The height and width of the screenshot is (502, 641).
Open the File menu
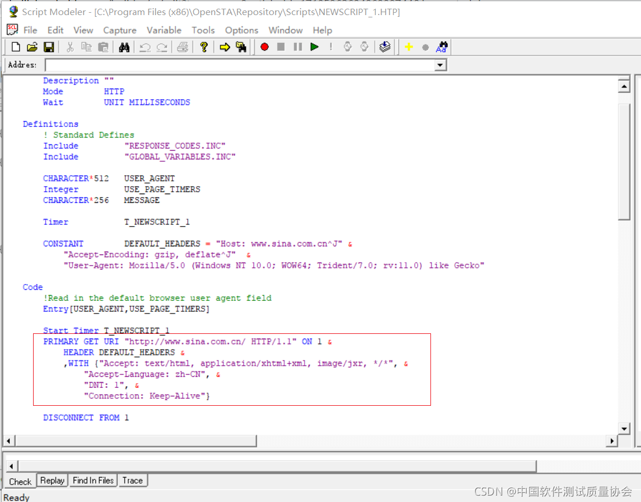tap(30, 30)
